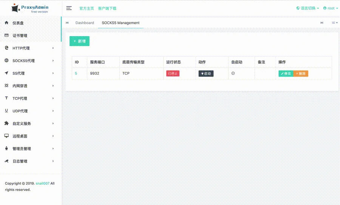Click the 修改 edit button
This screenshot has height=205, width=340.
[286, 73]
